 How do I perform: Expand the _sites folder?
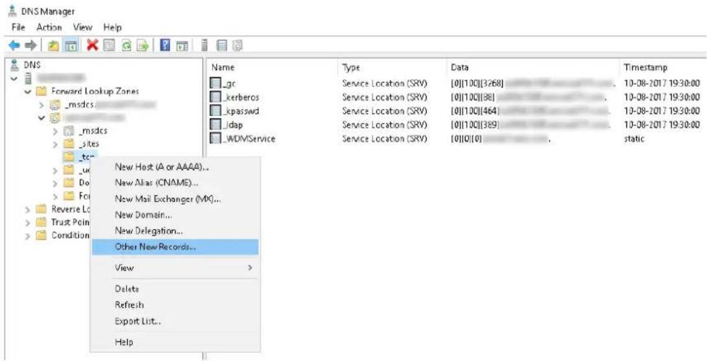pos(55,145)
